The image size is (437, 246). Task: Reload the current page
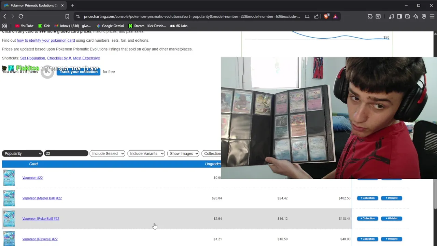[x=21, y=16]
